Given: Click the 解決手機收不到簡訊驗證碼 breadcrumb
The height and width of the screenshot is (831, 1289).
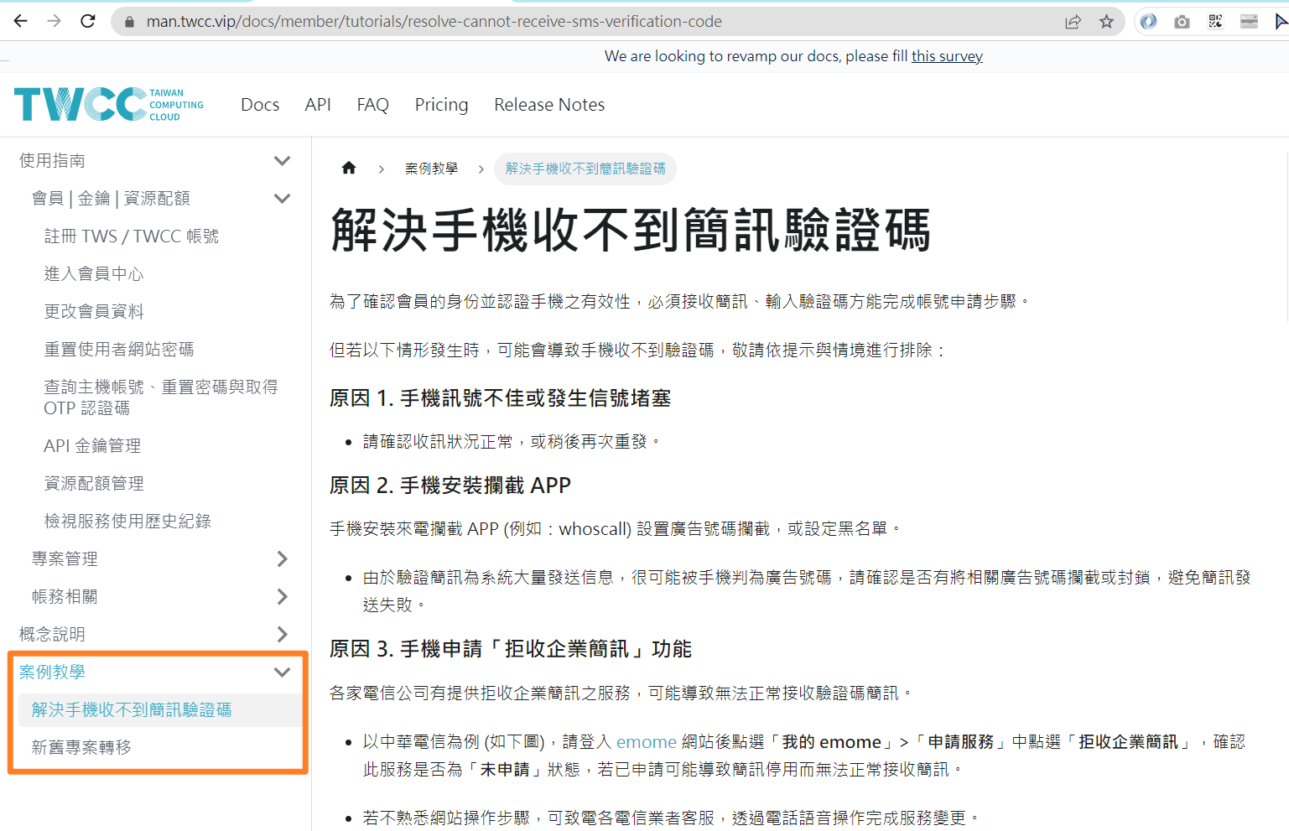Looking at the screenshot, I should coord(585,168).
